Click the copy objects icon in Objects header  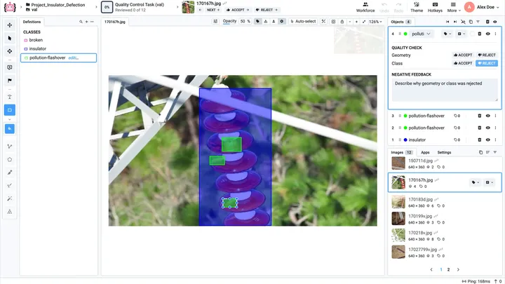[471, 22]
